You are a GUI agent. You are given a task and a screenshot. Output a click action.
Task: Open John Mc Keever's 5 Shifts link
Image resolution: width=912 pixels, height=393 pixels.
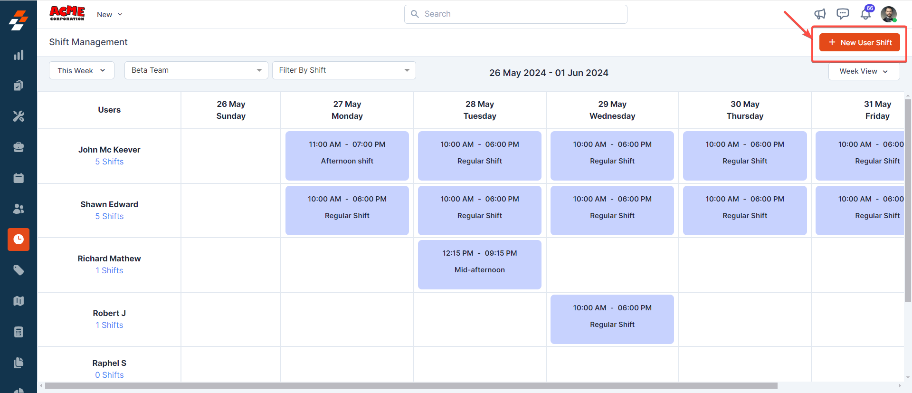coord(109,162)
